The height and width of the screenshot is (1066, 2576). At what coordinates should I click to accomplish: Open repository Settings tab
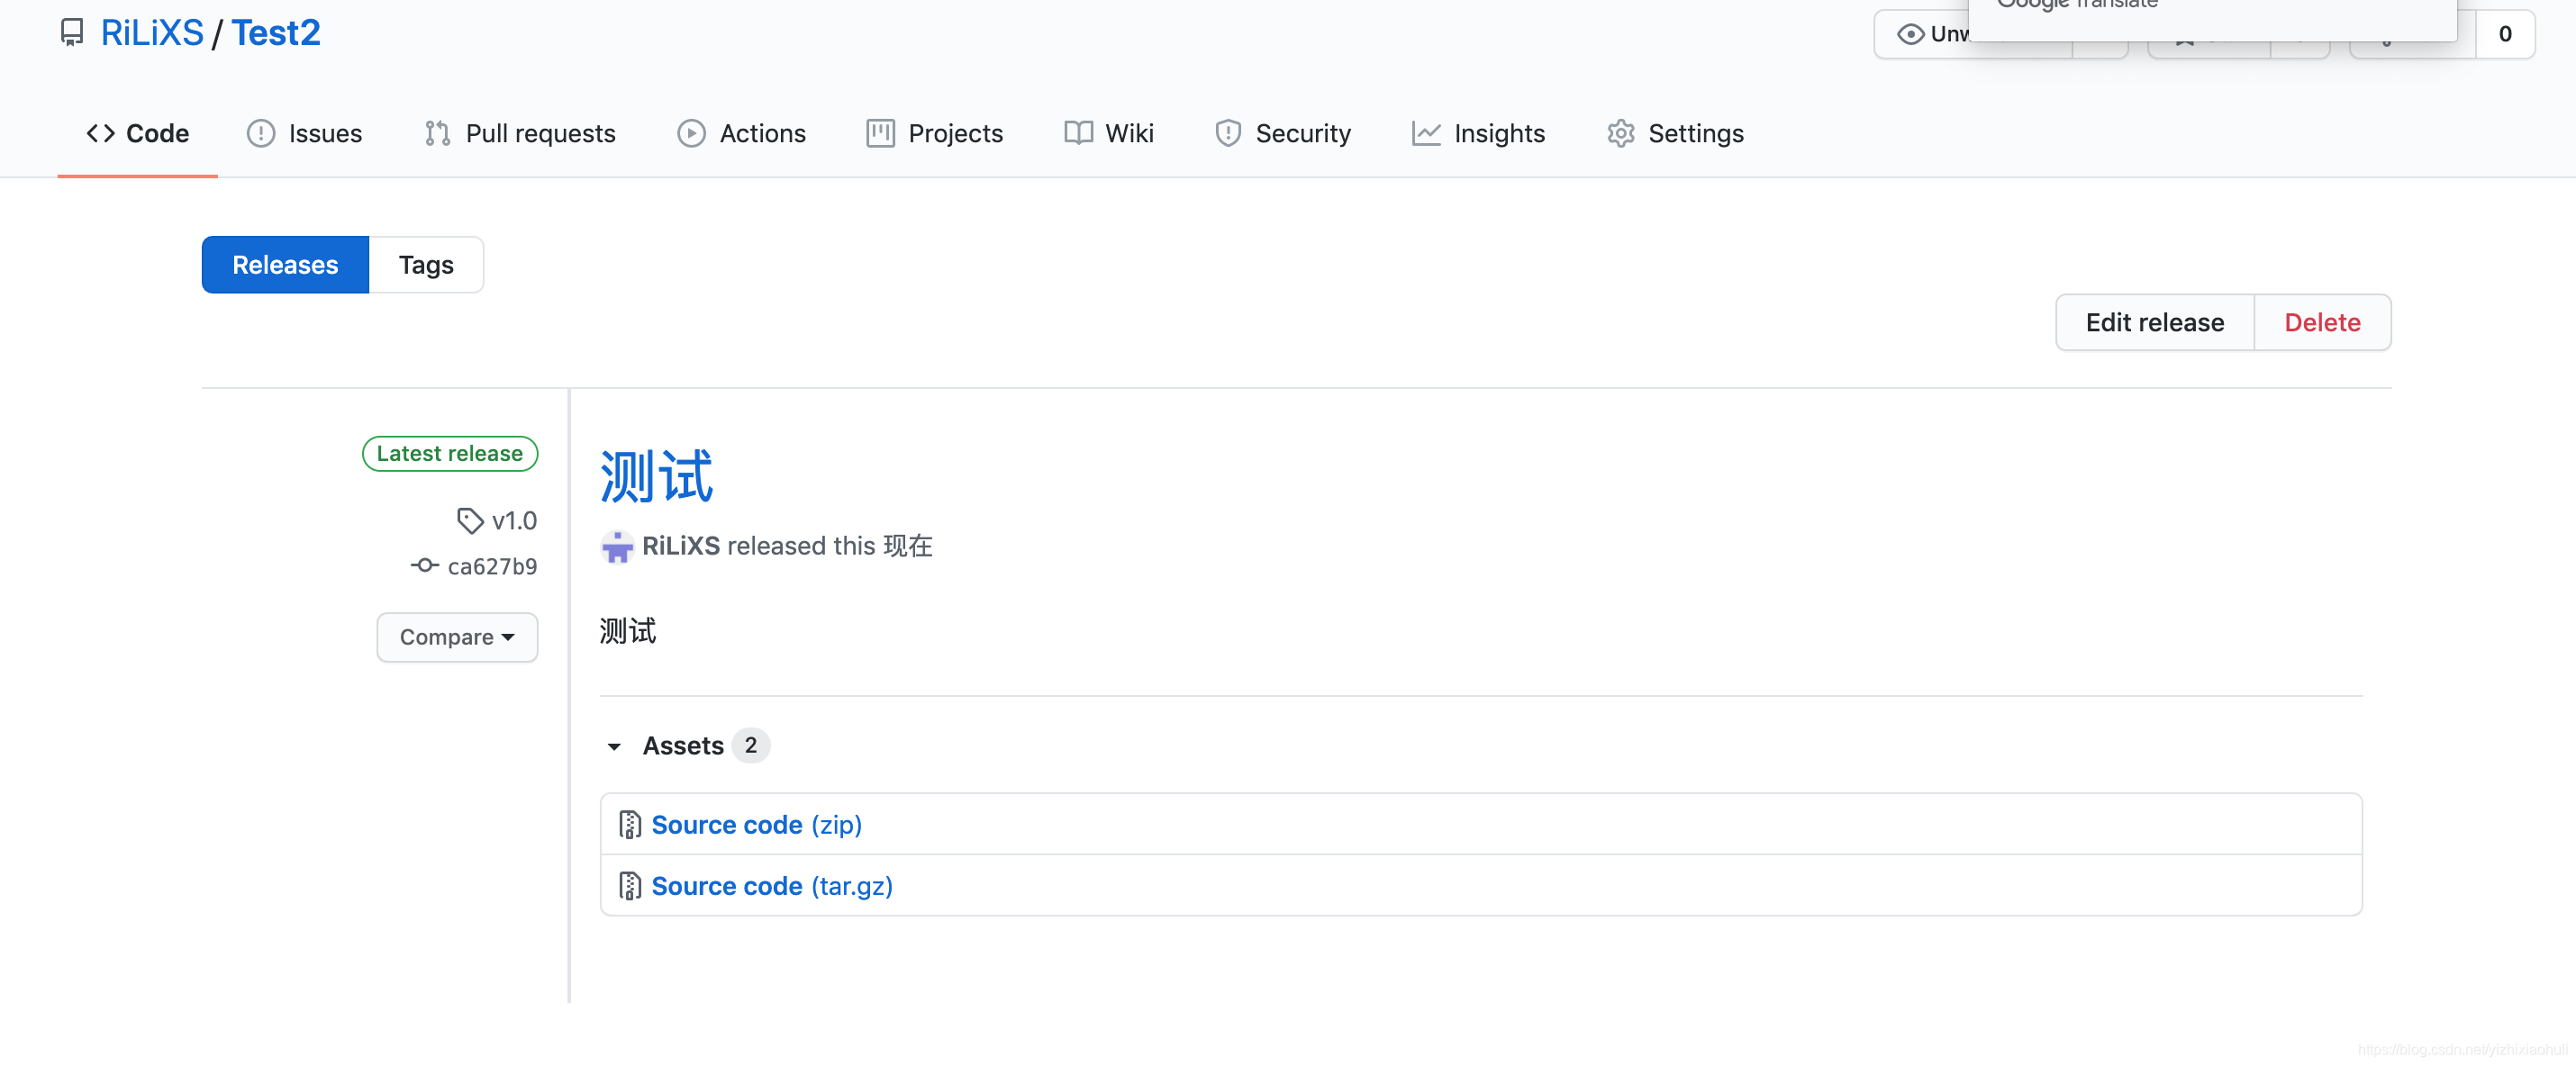point(1675,133)
